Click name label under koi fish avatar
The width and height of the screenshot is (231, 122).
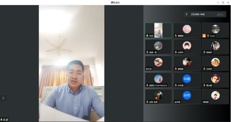coord(149,69)
